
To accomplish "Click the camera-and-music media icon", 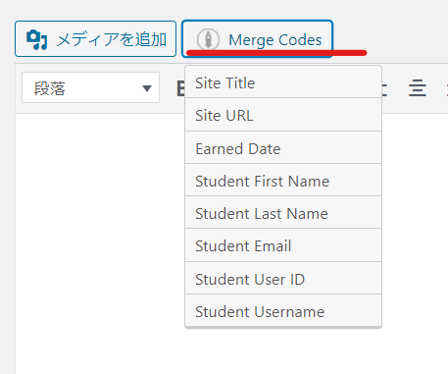I will coord(37,39).
